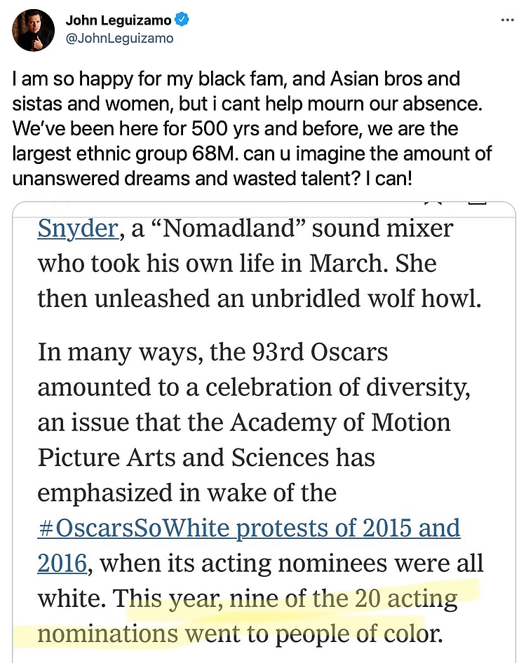
Task: Click the cropped share icon at article top-right
Action: pos(477,203)
